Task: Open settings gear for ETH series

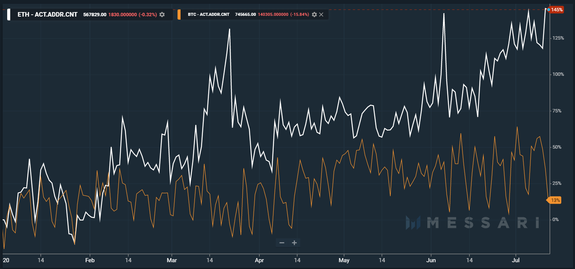Action: click(162, 14)
